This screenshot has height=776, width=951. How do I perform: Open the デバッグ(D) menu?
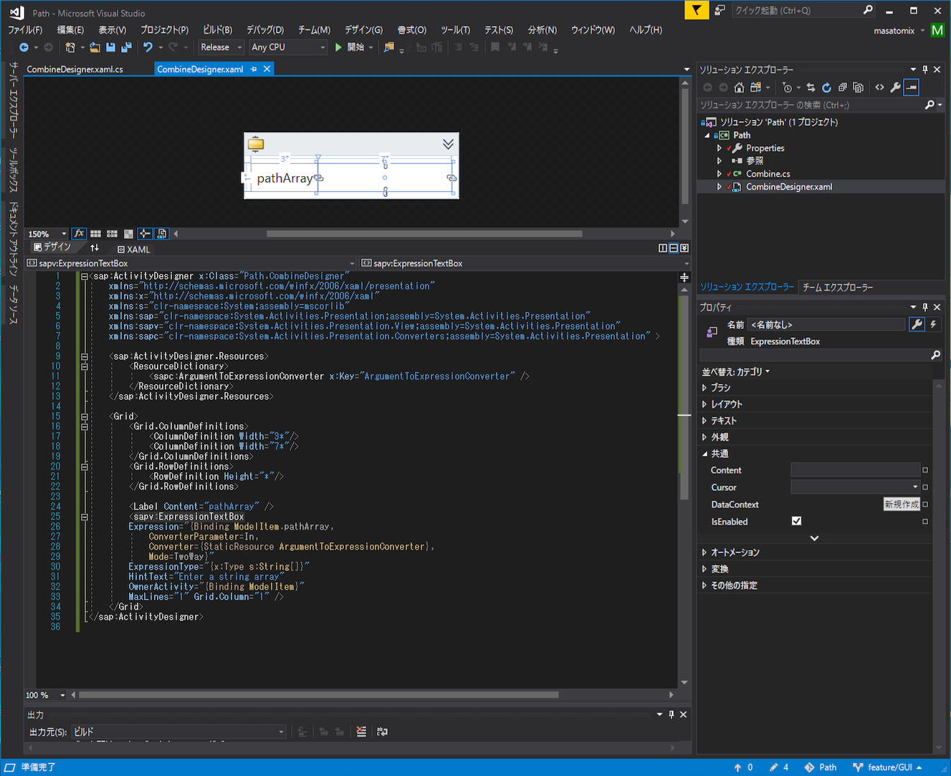(264, 30)
